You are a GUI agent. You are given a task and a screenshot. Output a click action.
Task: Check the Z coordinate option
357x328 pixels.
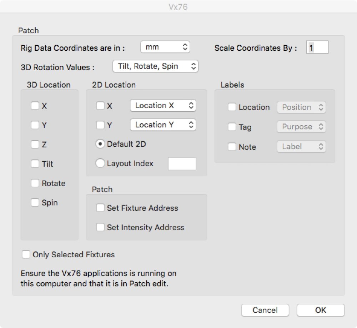35,144
